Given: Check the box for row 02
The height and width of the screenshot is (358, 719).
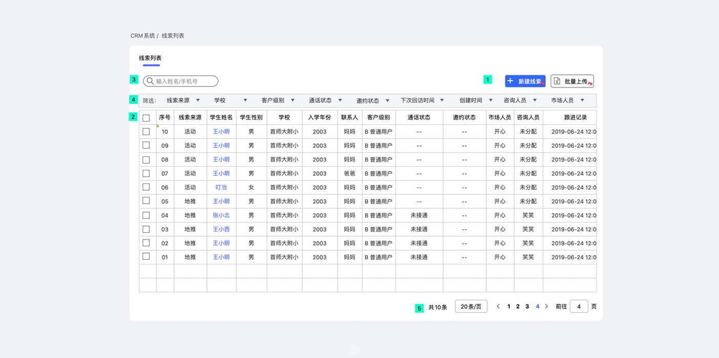Looking at the screenshot, I should 146,243.
